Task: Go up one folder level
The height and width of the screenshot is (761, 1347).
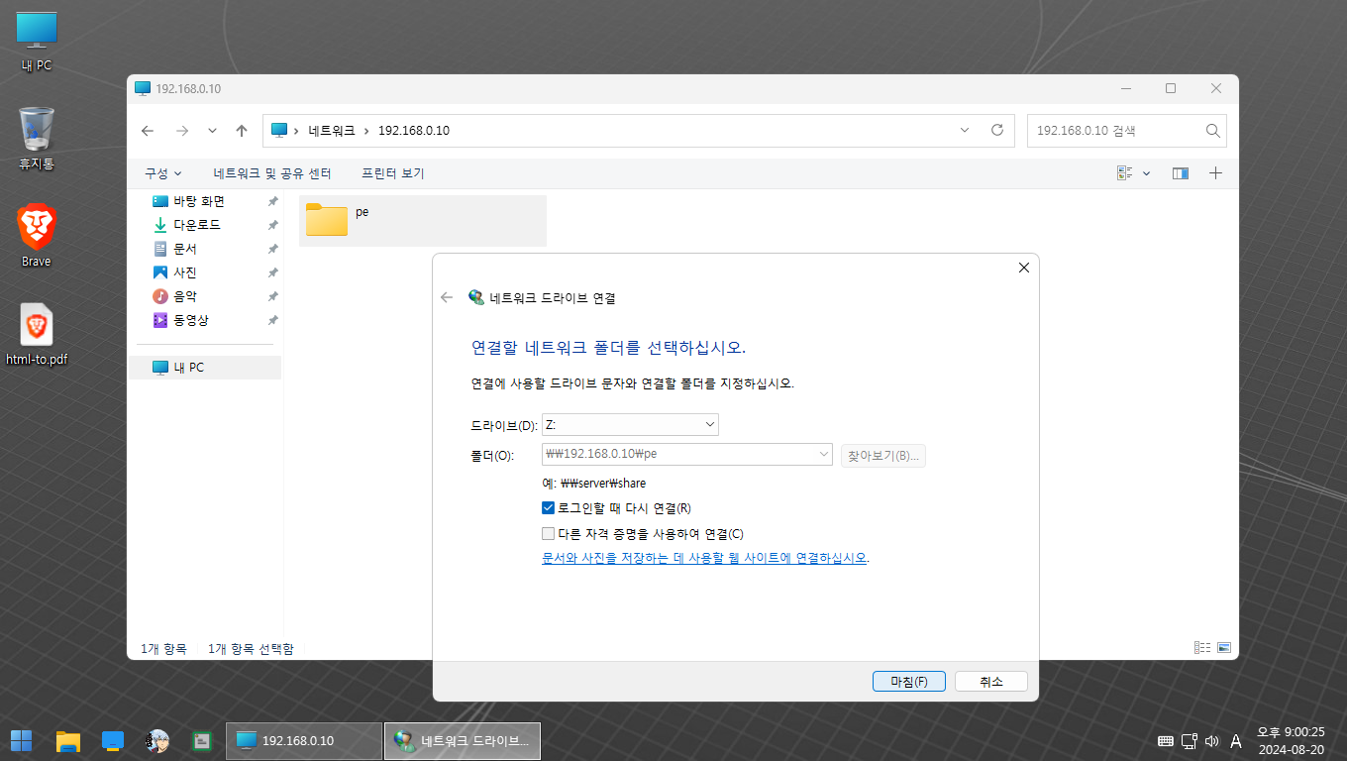Action: [x=242, y=130]
